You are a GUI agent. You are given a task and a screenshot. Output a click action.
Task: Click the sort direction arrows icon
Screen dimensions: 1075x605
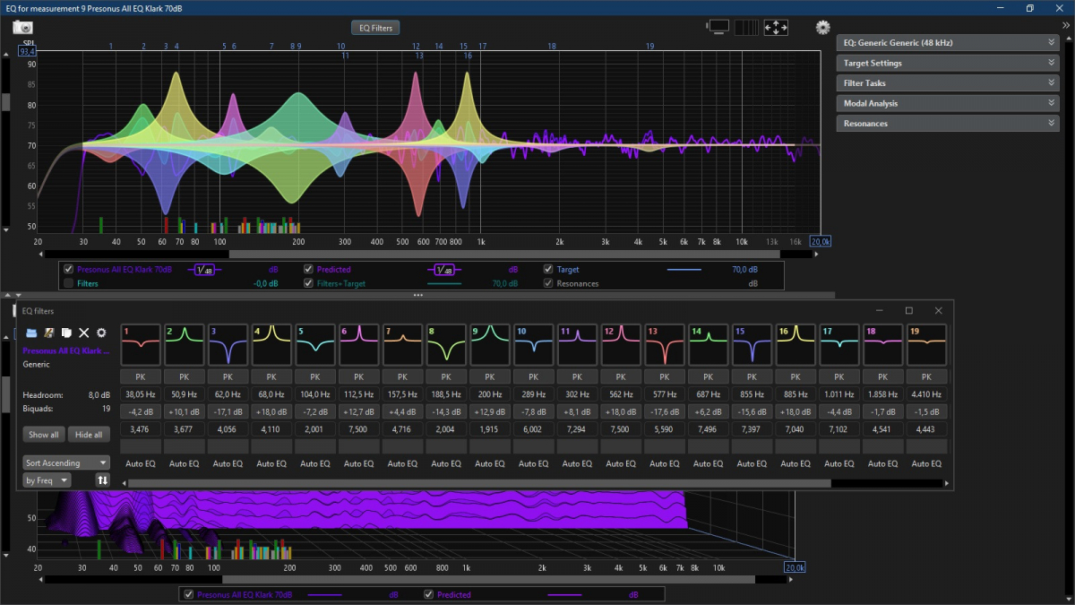point(102,480)
